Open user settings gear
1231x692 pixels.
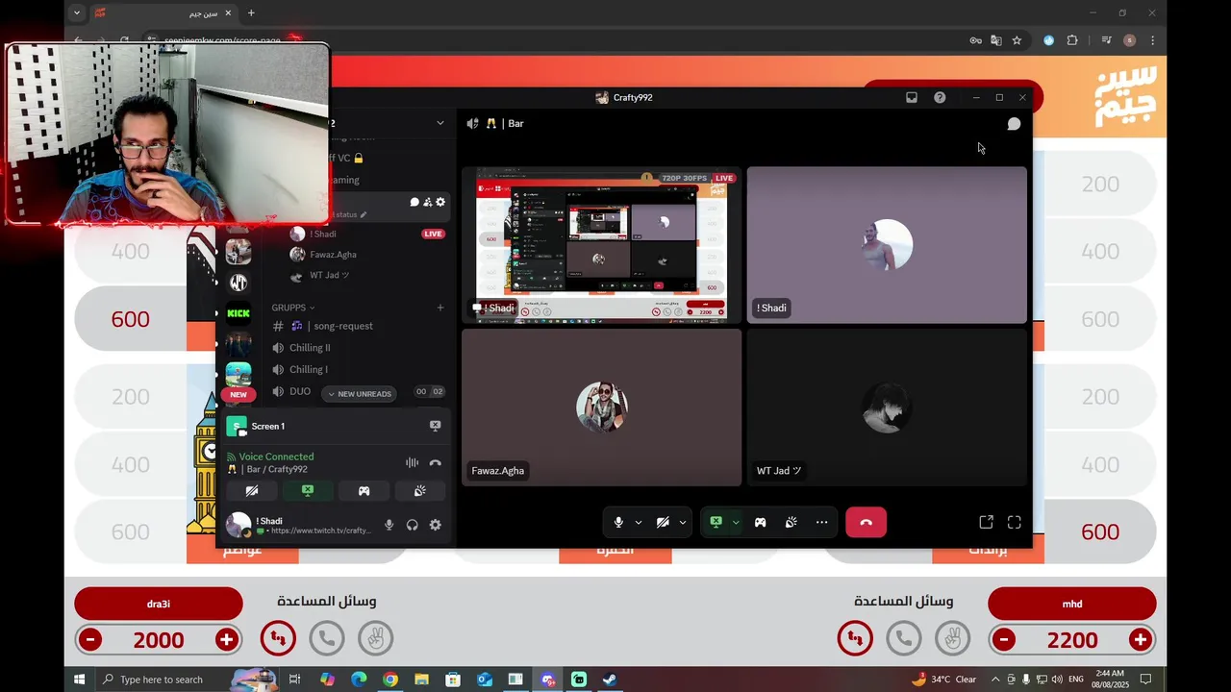coord(435,525)
